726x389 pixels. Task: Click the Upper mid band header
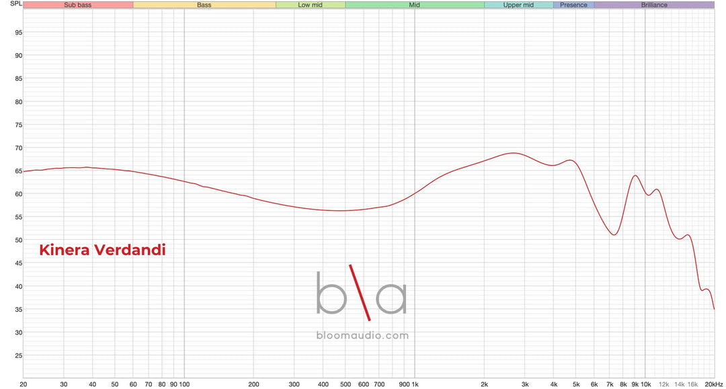[518, 5]
